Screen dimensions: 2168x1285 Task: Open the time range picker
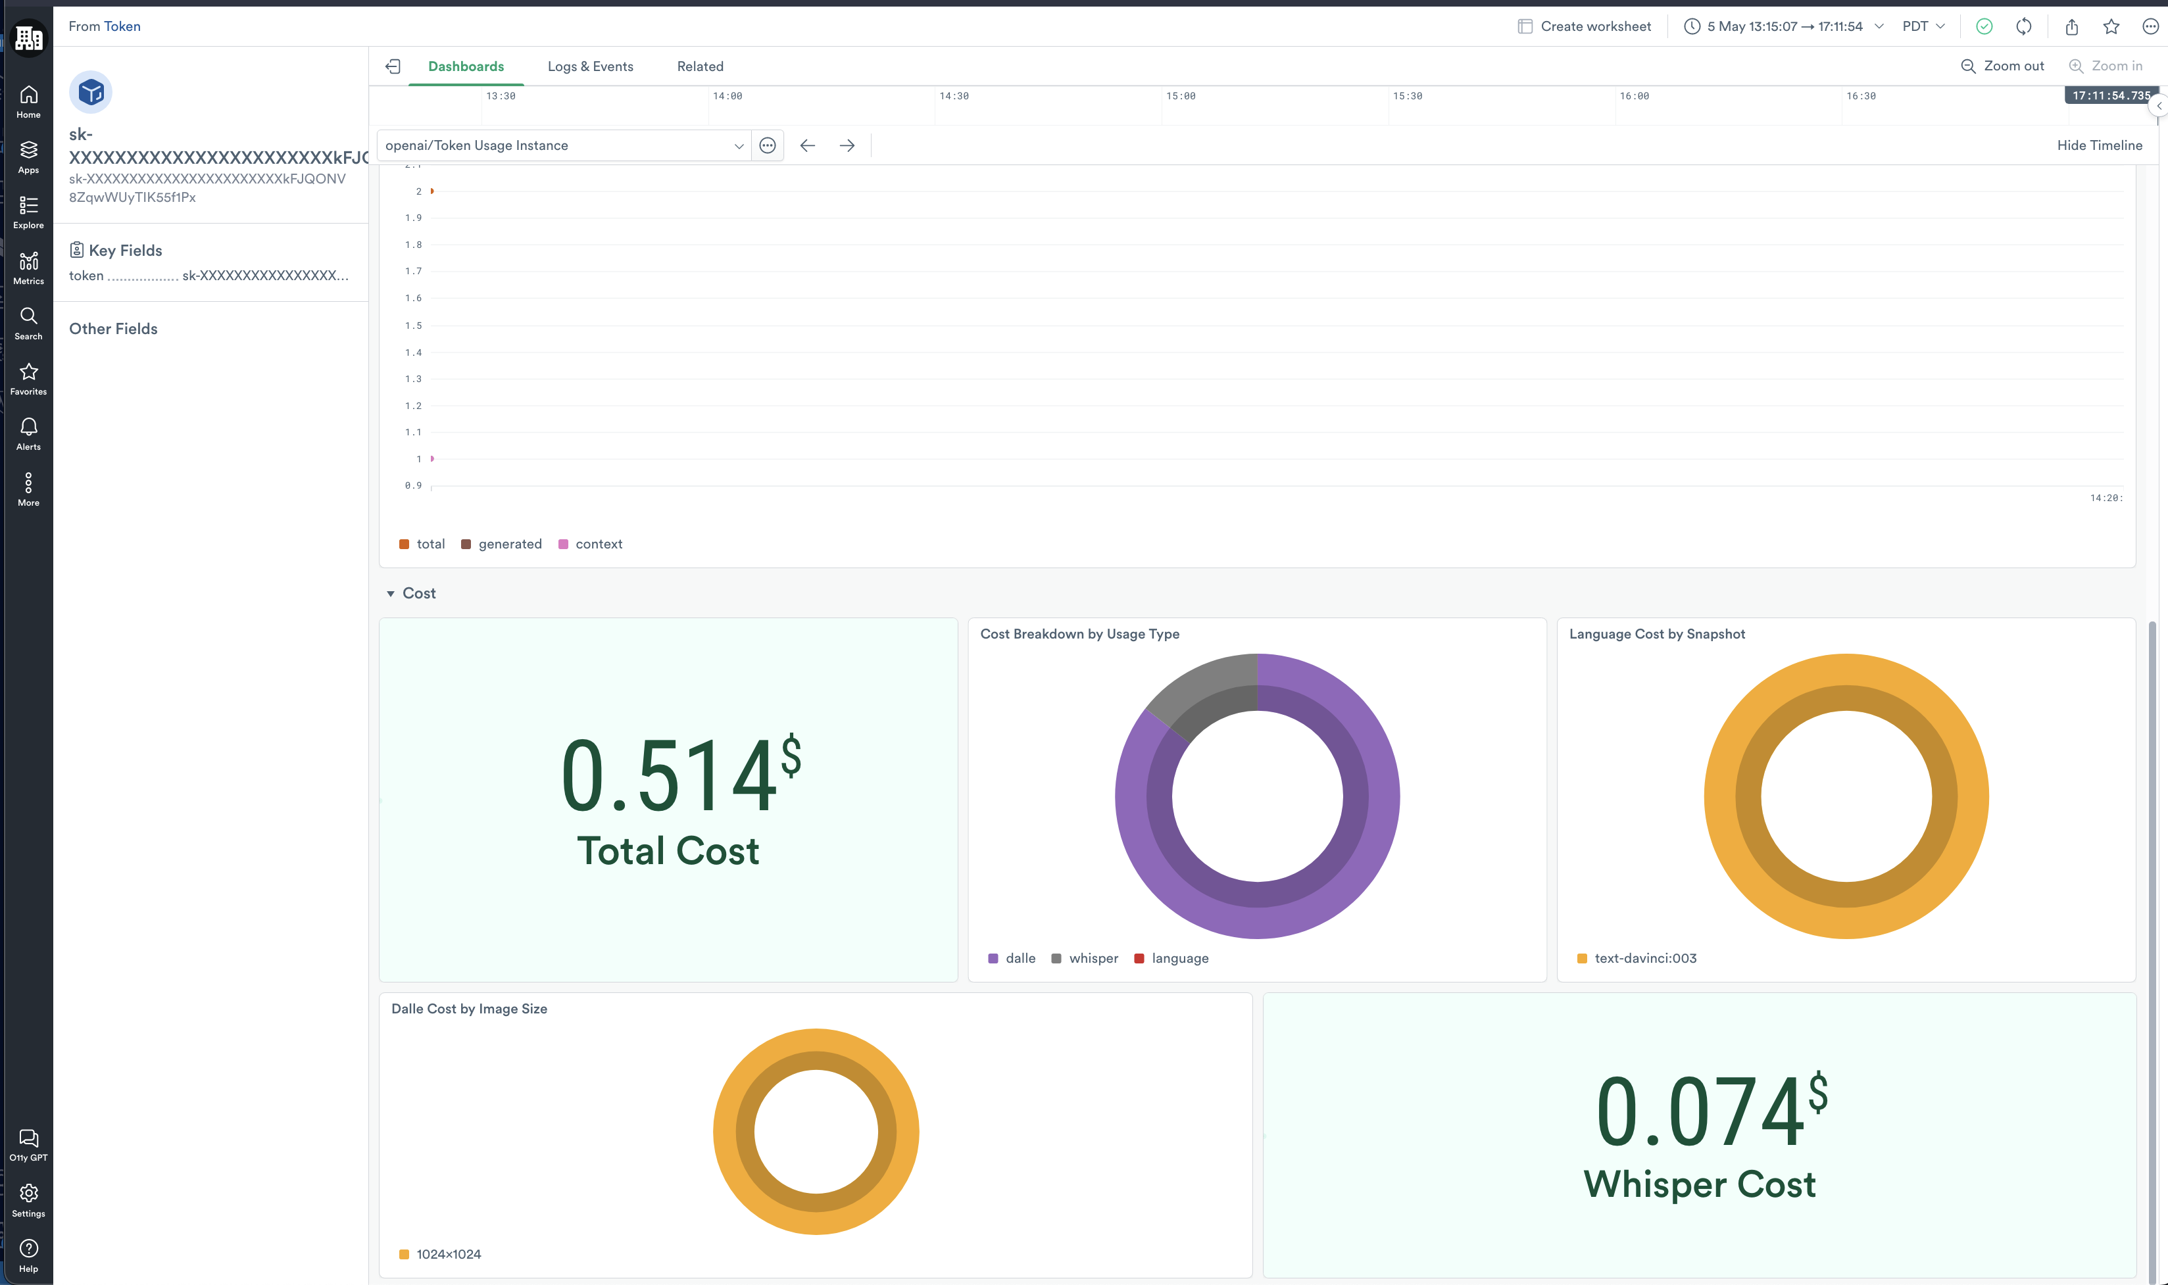[x=1784, y=27]
